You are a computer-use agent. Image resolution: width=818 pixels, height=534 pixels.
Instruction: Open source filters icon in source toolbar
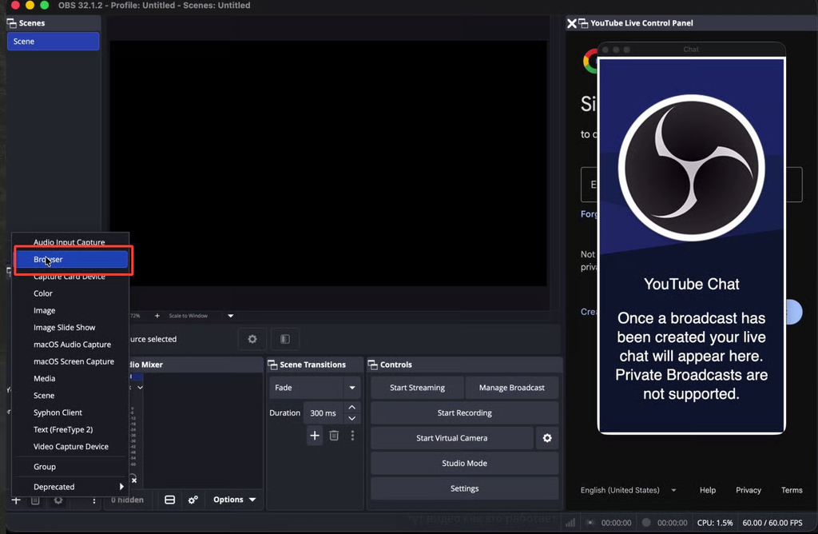coord(285,339)
